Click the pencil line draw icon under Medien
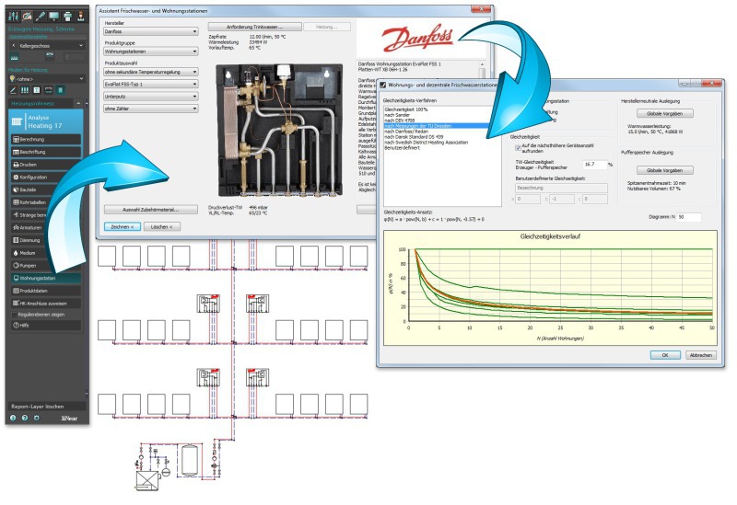Image resolution: width=737 pixels, height=505 pixels. pos(14,90)
